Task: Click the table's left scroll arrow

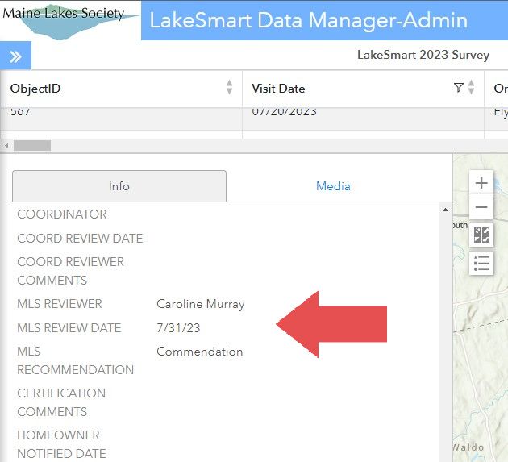Action: point(7,146)
